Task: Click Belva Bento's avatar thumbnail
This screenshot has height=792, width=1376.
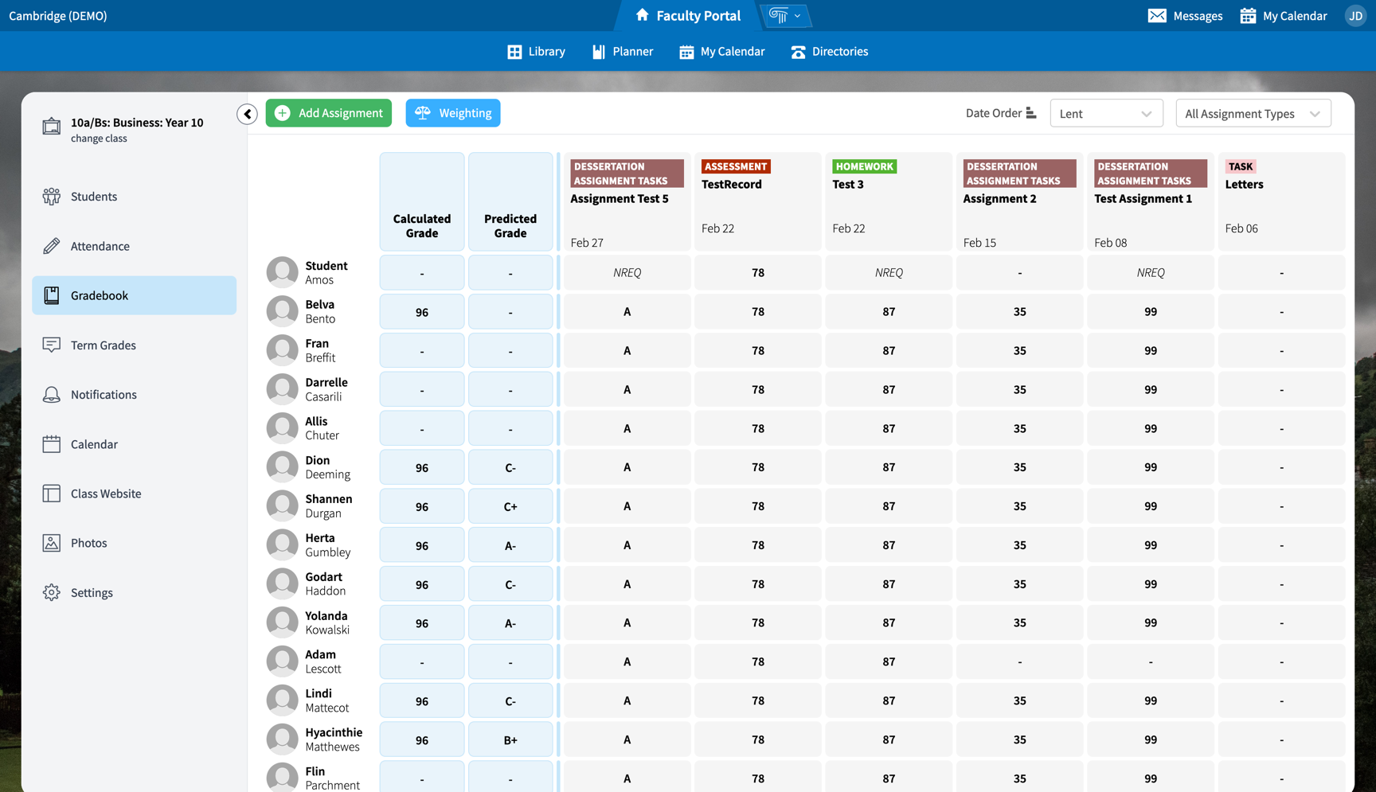Action: click(282, 310)
